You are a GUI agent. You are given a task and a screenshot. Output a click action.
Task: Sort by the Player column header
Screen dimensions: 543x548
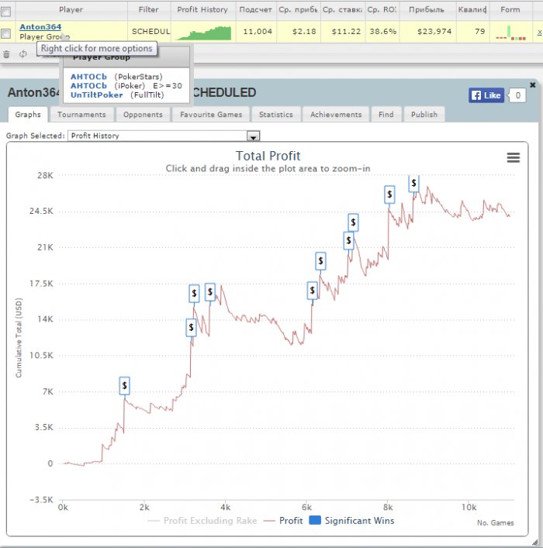click(x=71, y=10)
